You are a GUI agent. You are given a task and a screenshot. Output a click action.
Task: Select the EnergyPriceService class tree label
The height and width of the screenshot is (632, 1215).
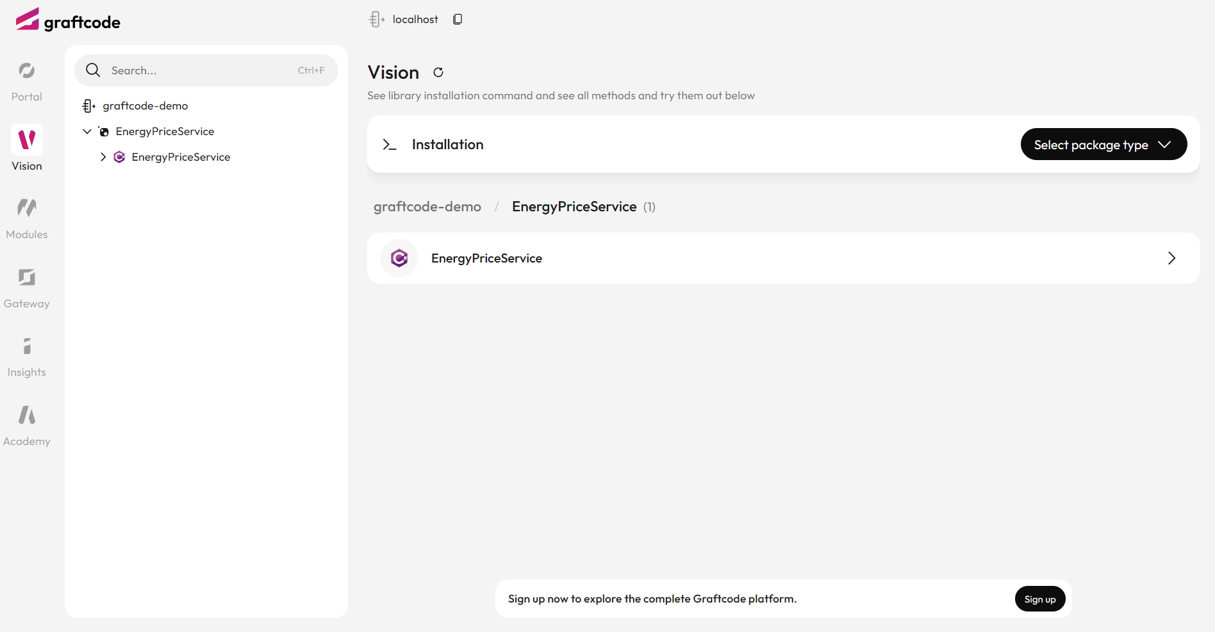181,157
